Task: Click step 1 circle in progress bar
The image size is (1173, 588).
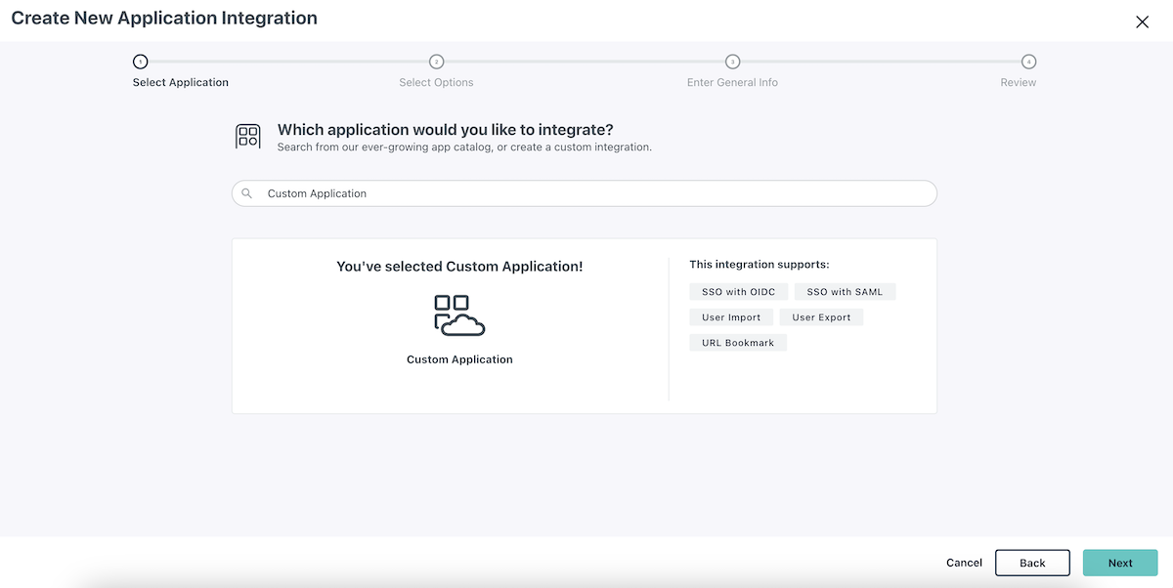Action: tap(141, 62)
